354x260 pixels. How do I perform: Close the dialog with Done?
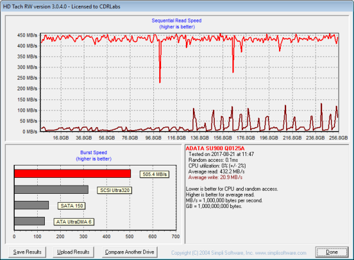click(332, 252)
